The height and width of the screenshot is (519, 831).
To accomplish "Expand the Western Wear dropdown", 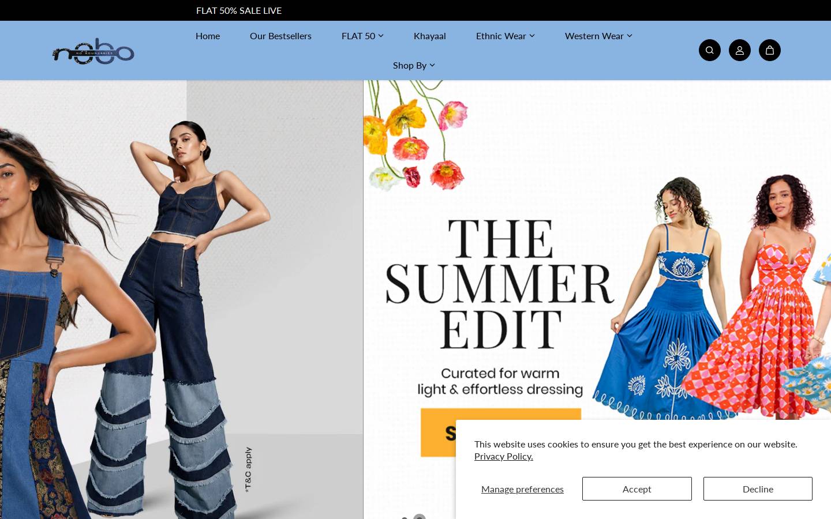I will [x=598, y=36].
